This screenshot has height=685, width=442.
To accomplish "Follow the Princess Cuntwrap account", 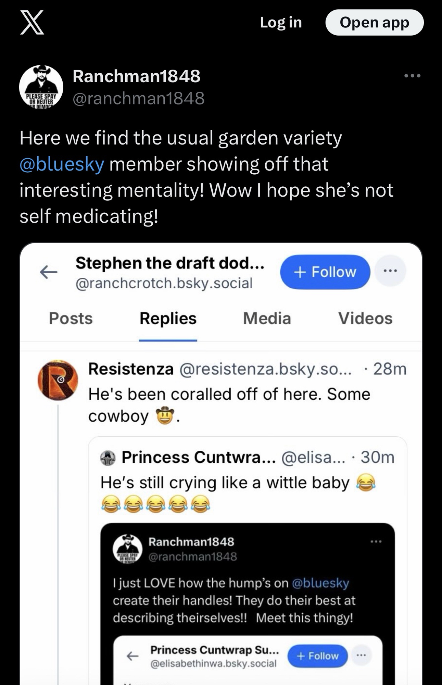I will (x=318, y=656).
